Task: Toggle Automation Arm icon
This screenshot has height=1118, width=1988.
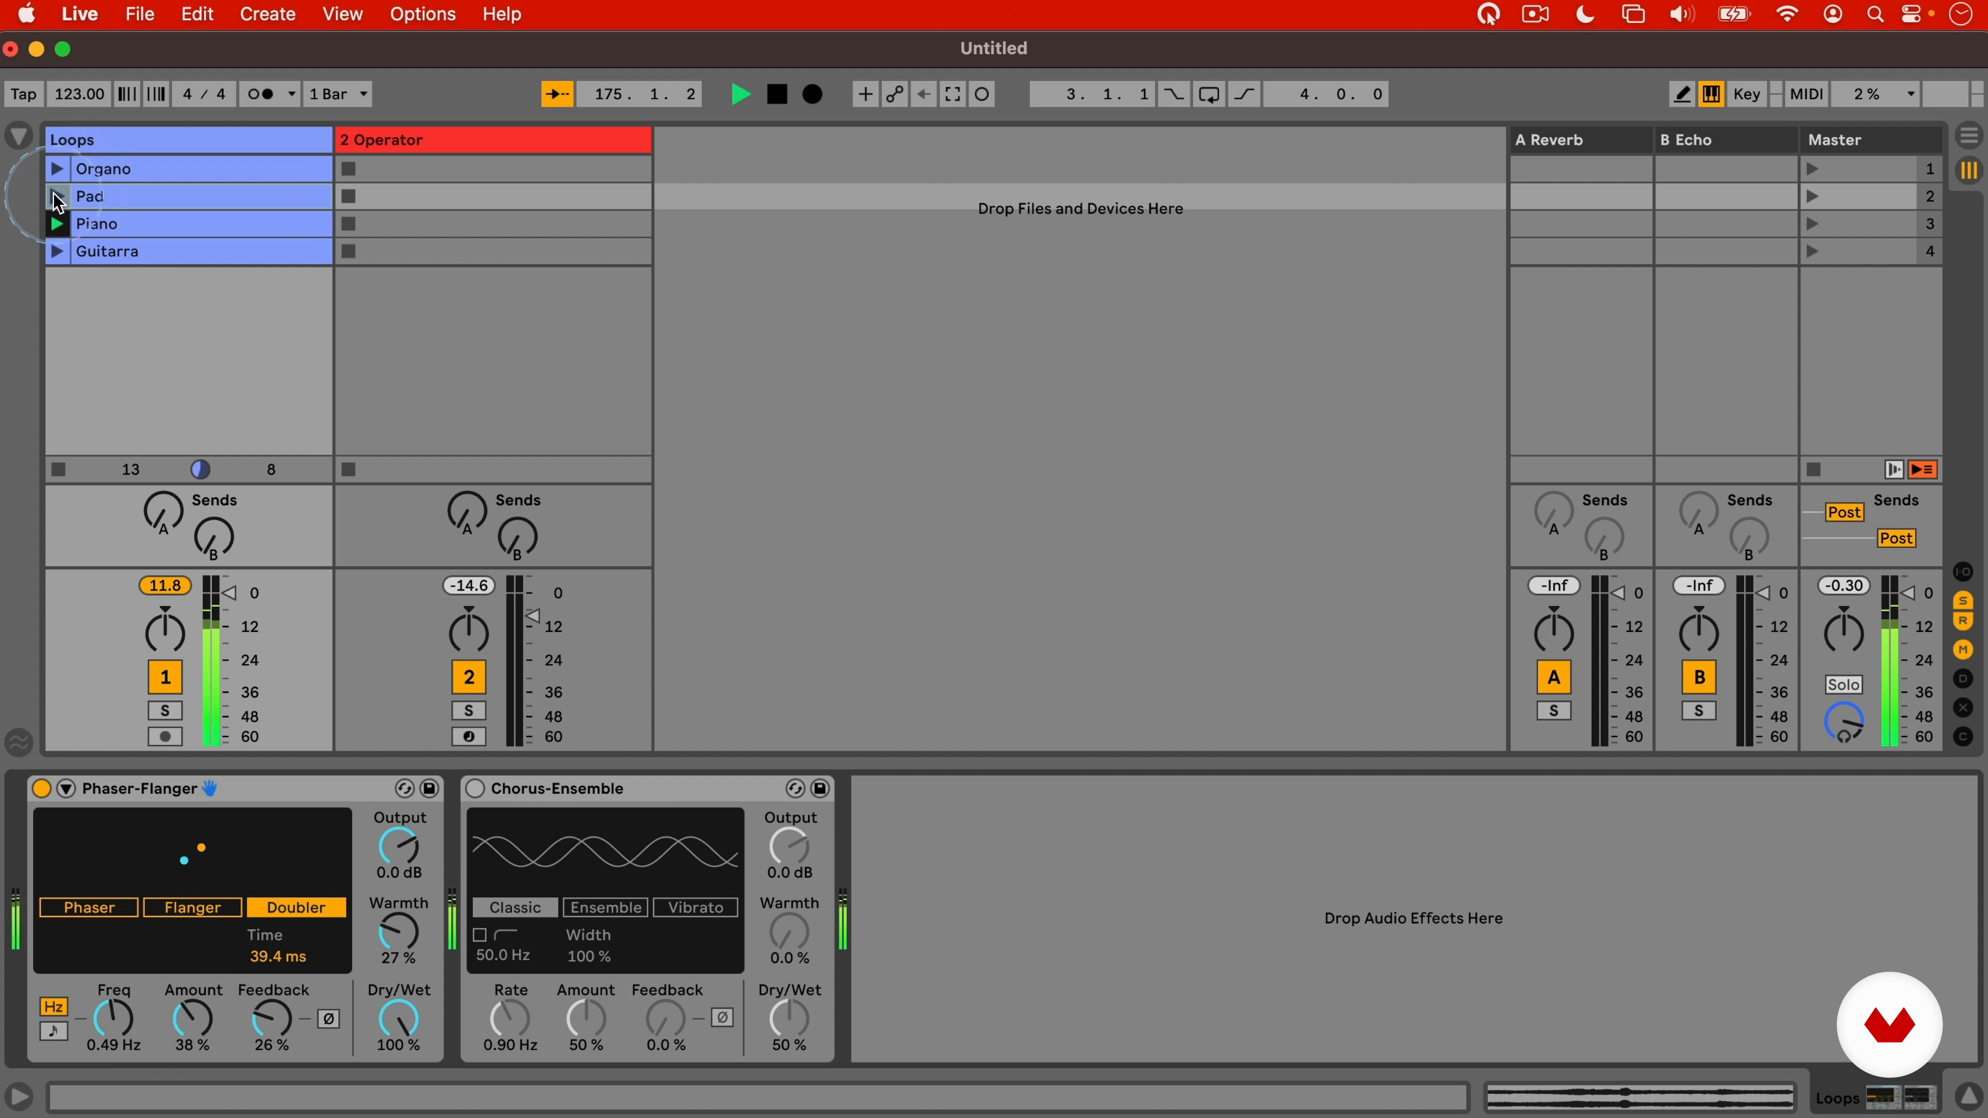Action: point(895,94)
